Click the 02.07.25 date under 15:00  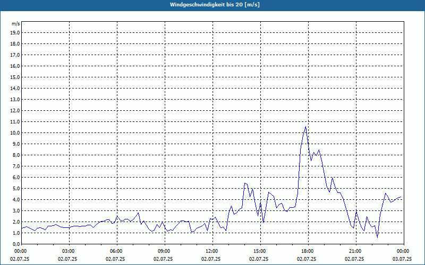click(259, 259)
